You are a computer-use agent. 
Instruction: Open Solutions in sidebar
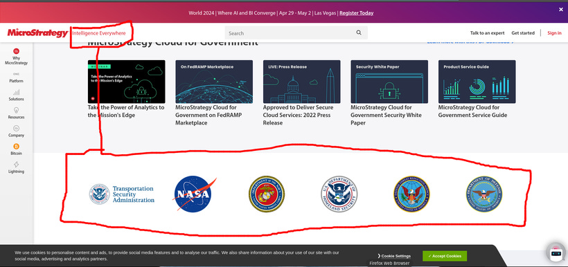coord(17,95)
